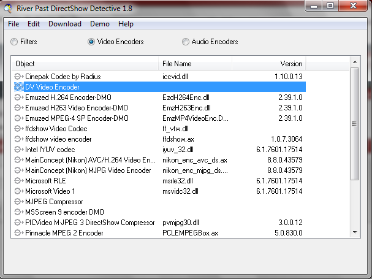Click file name EzdH264Enc.dll
This screenshot has height=279, width=372.
pyautogui.click(x=186, y=97)
